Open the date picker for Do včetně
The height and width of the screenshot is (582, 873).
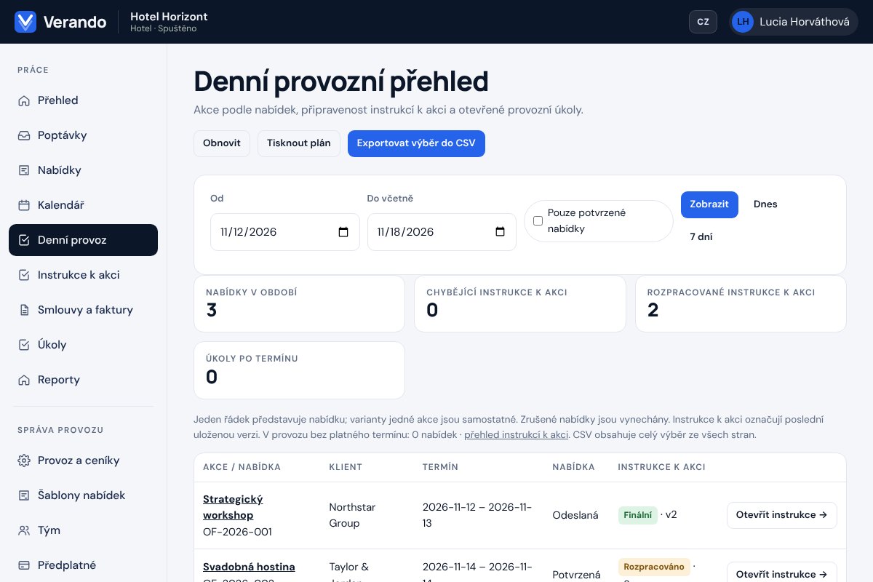tap(500, 232)
